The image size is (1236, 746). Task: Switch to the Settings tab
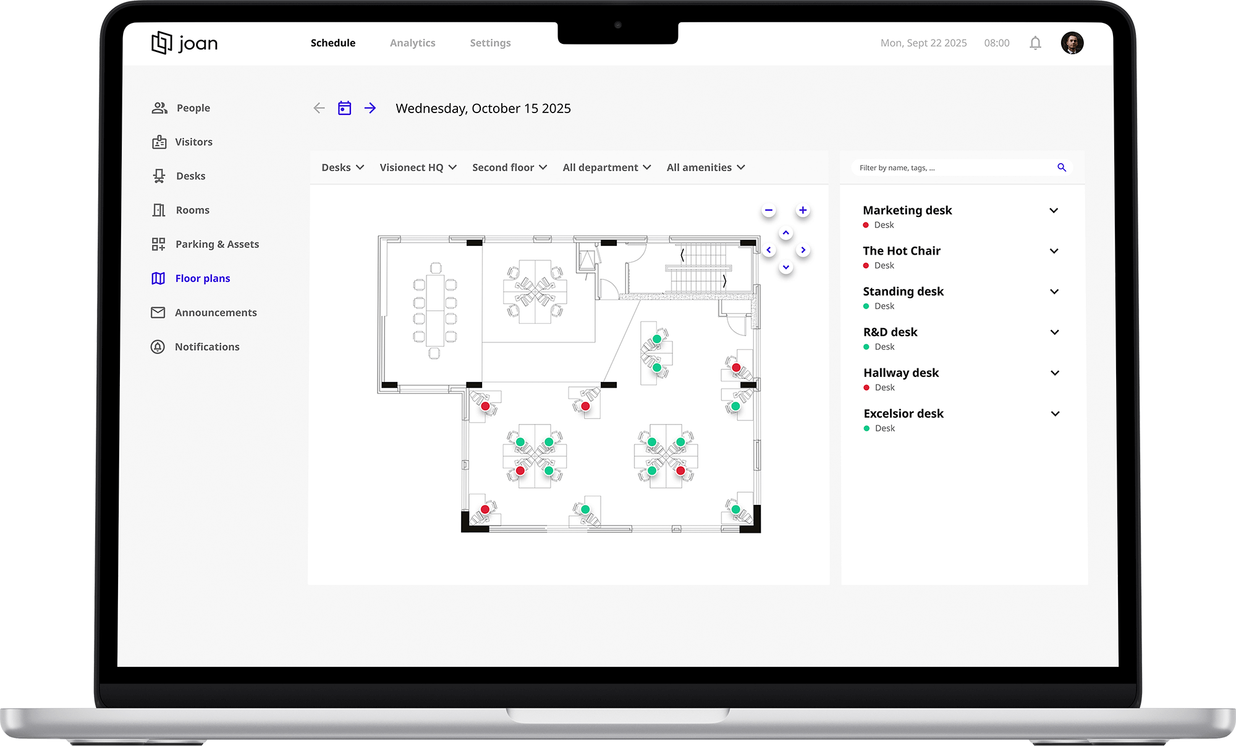pyautogui.click(x=490, y=43)
